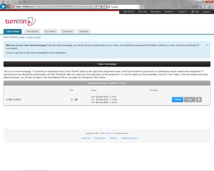Click the Assignment Inbox: COBA CLASS1 header
The height and width of the screenshot is (171, 214).
(x=107, y=83)
